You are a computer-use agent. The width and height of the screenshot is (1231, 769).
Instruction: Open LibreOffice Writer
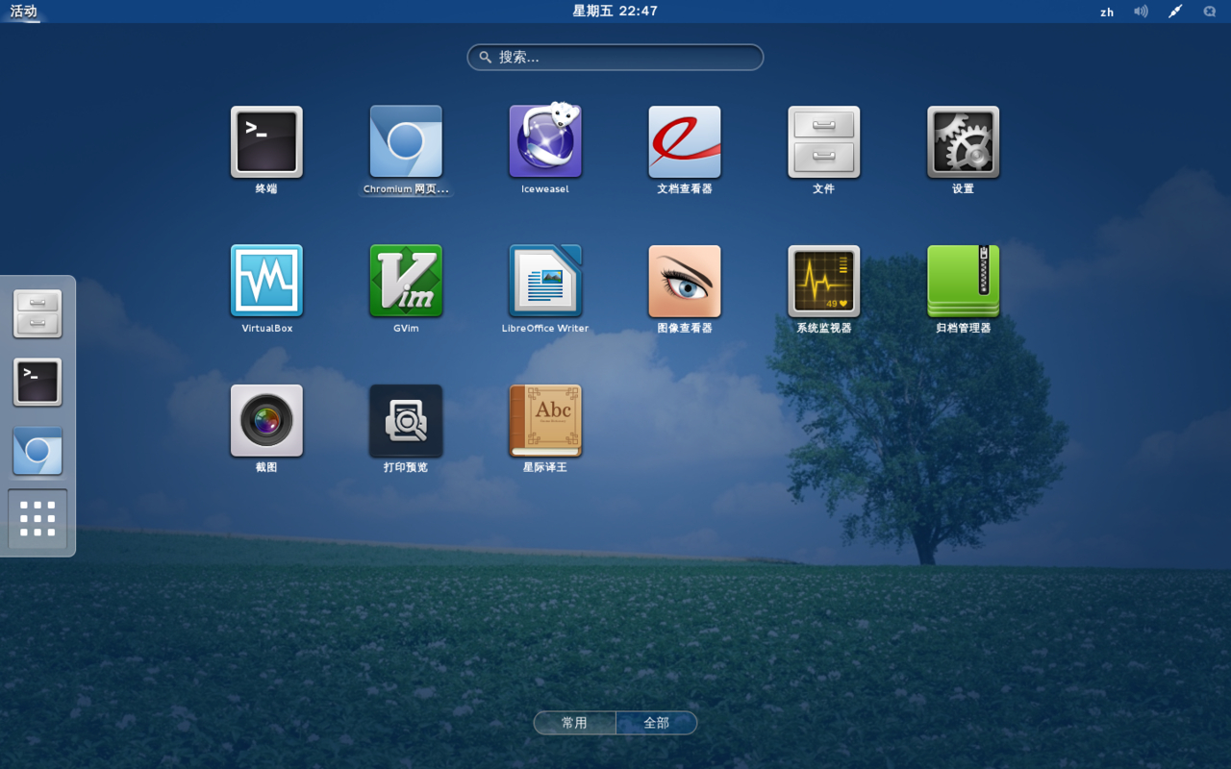pyautogui.click(x=545, y=281)
